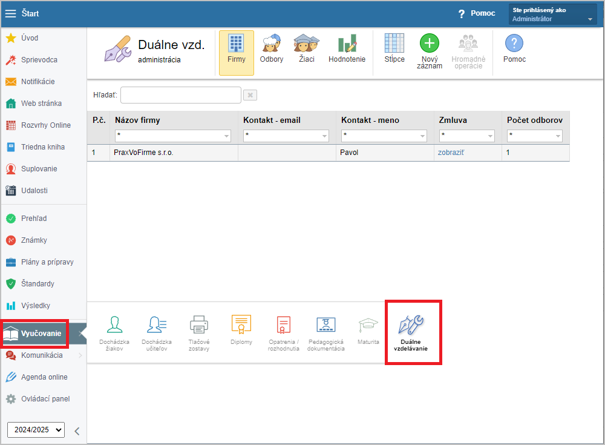Click the P.č. column header
The width and height of the screenshot is (605, 445).
pyautogui.click(x=99, y=120)
